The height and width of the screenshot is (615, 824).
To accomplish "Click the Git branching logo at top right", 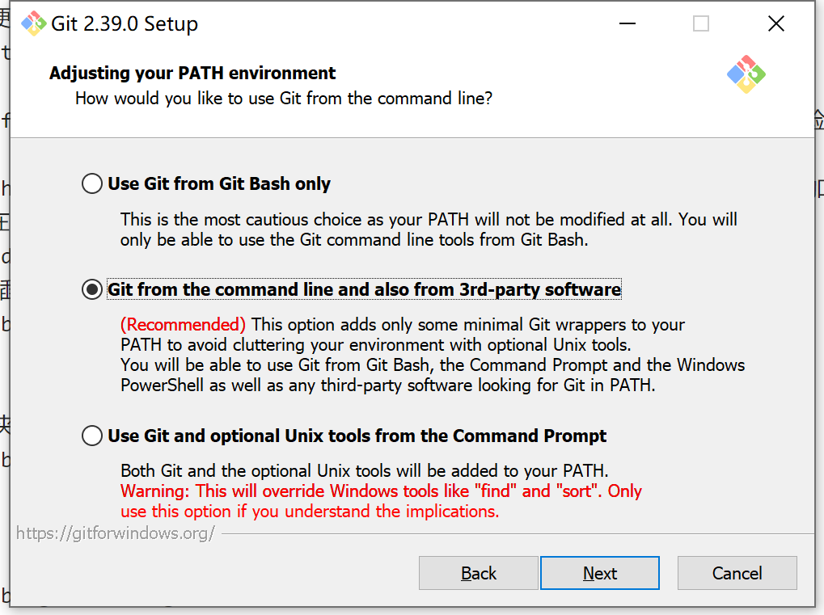I will point(746,74).
